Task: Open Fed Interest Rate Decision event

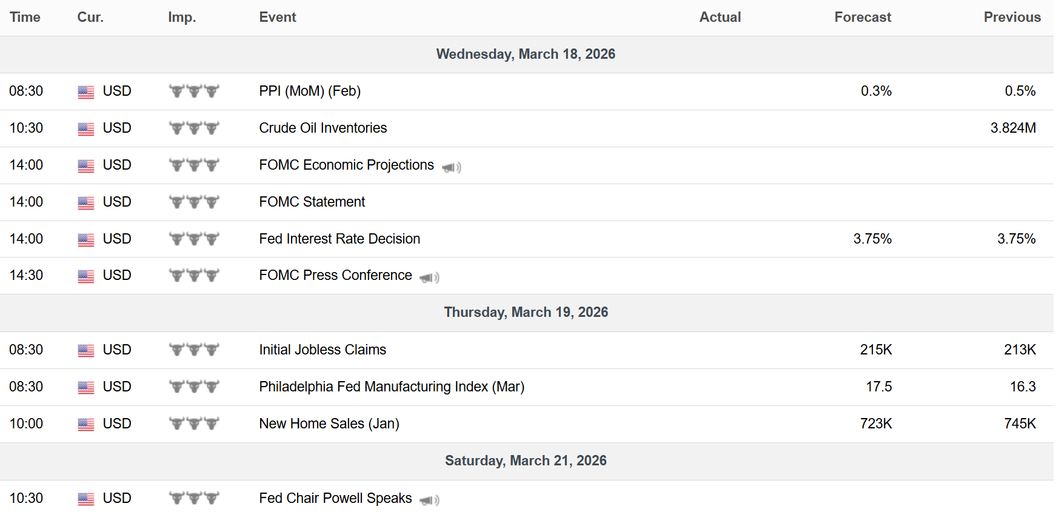Action: [339, 239]
